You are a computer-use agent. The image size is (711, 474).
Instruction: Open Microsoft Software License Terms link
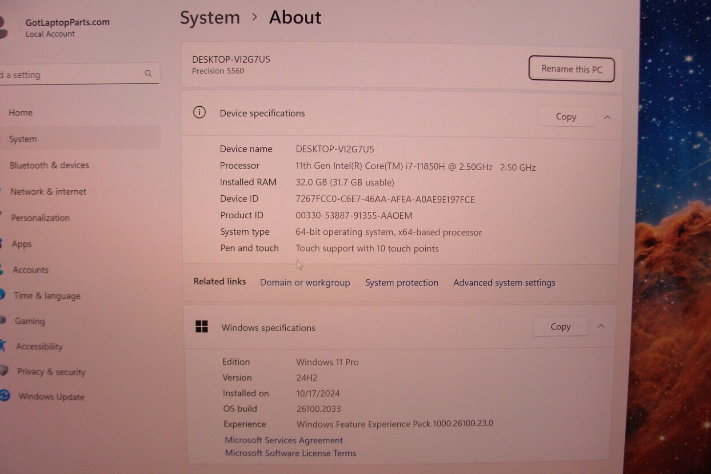pyautogui.click(x=290, y=453)
